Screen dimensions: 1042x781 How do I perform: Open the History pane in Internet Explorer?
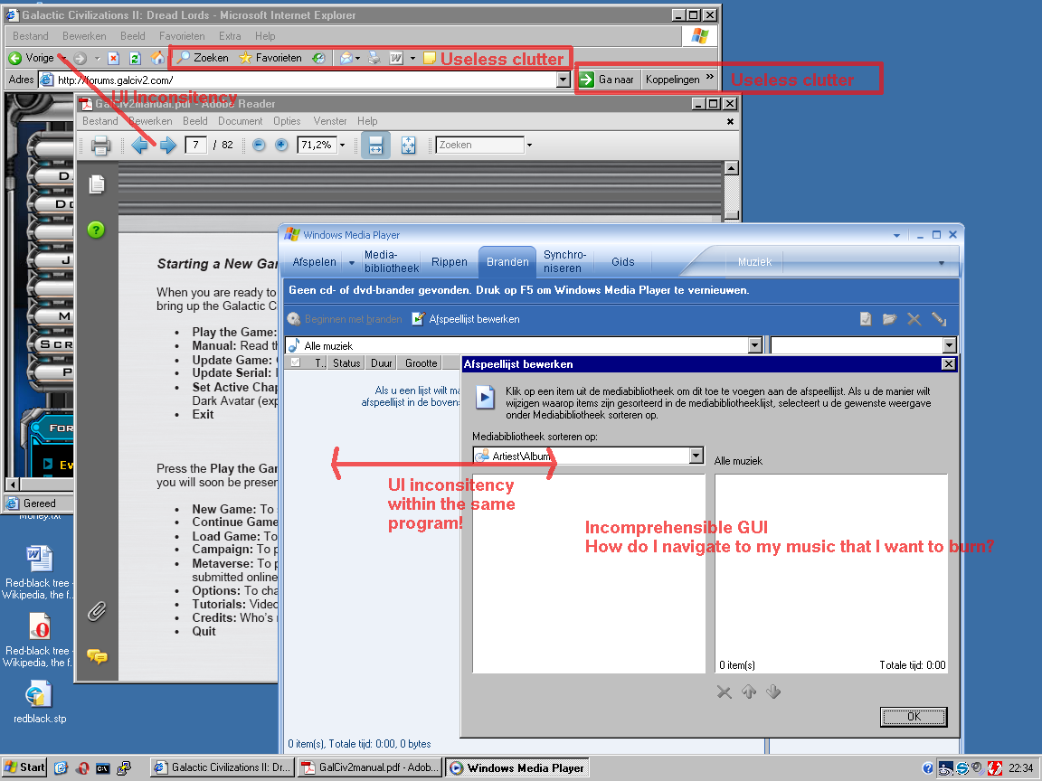[319, 59]
